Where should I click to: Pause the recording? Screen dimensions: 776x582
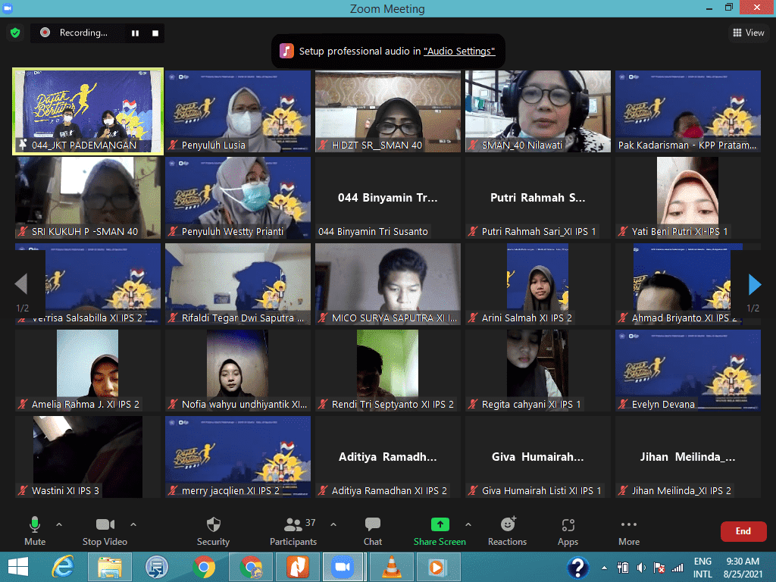[136, 33]
